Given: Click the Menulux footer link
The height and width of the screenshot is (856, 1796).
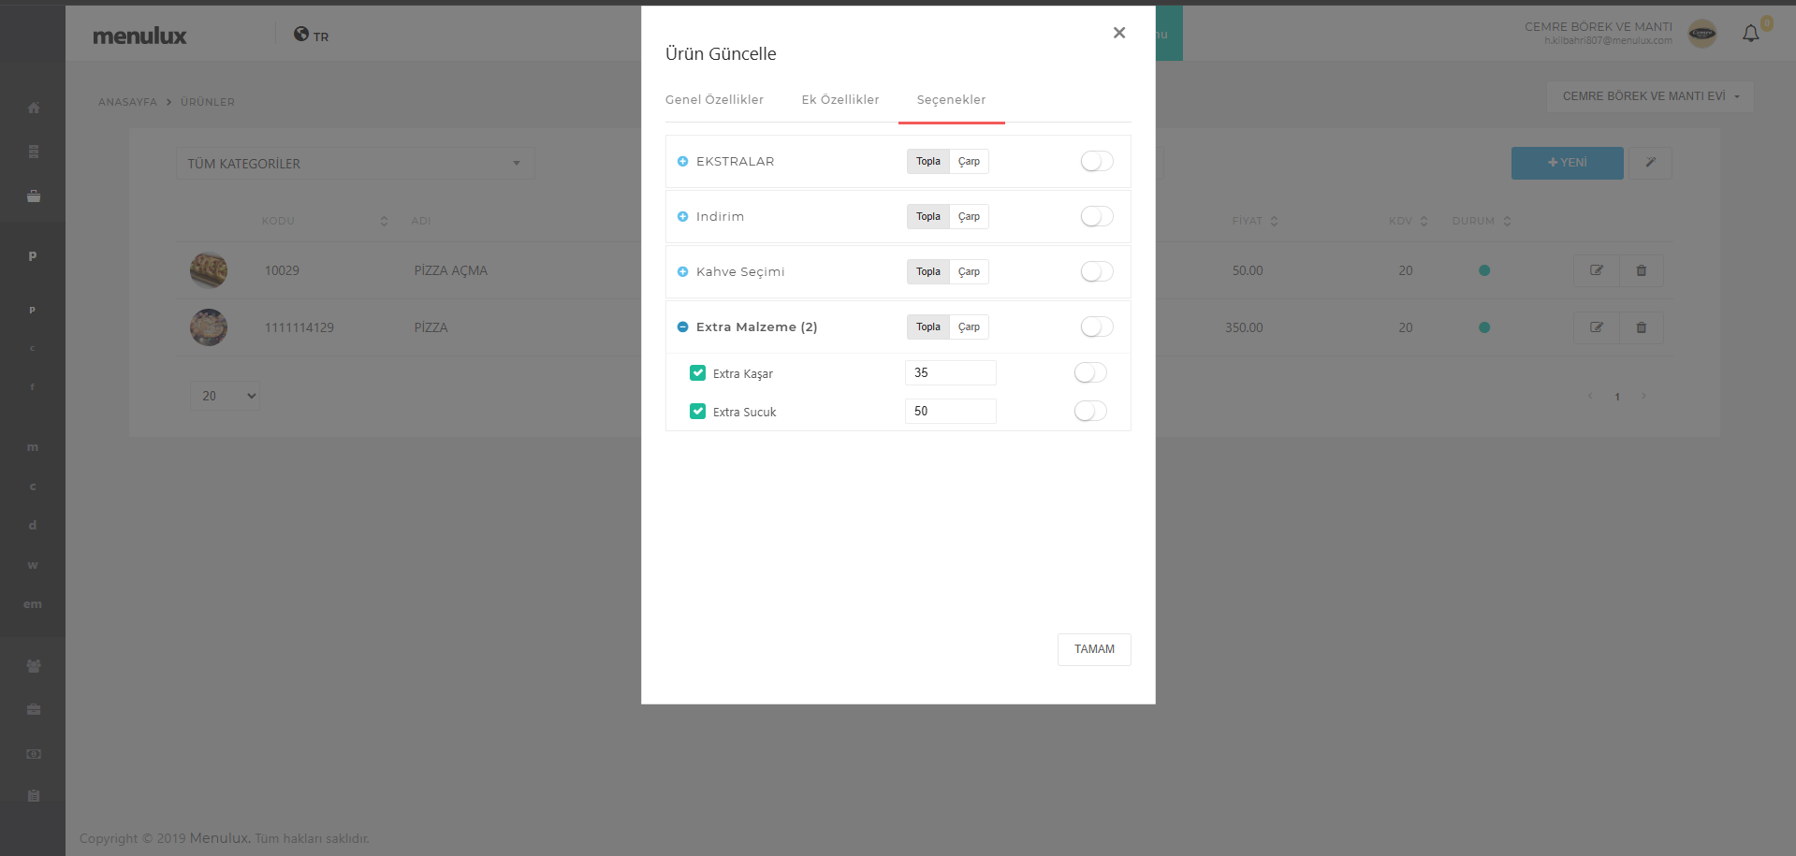Looking at the screenshot, I should tap(220, 838).
